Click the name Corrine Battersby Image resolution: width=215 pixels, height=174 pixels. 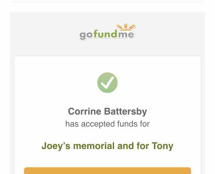point(107,111)
